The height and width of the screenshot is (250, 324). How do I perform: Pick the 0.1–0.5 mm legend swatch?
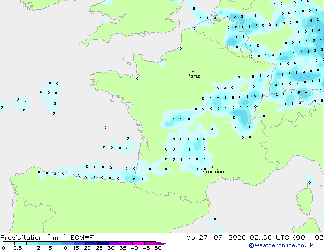(9, 243)
